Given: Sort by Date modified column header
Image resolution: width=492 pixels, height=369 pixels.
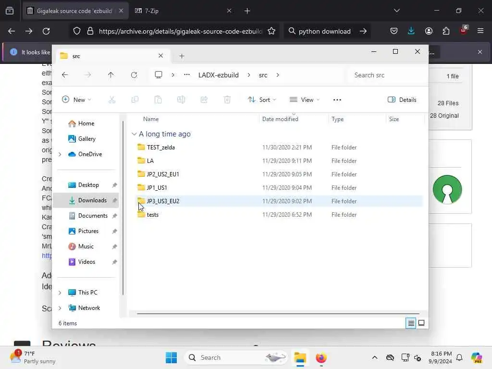Looking at the screenshot, I should point(280,119).
